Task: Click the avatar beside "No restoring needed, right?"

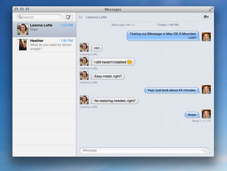Action: [84, 100]
